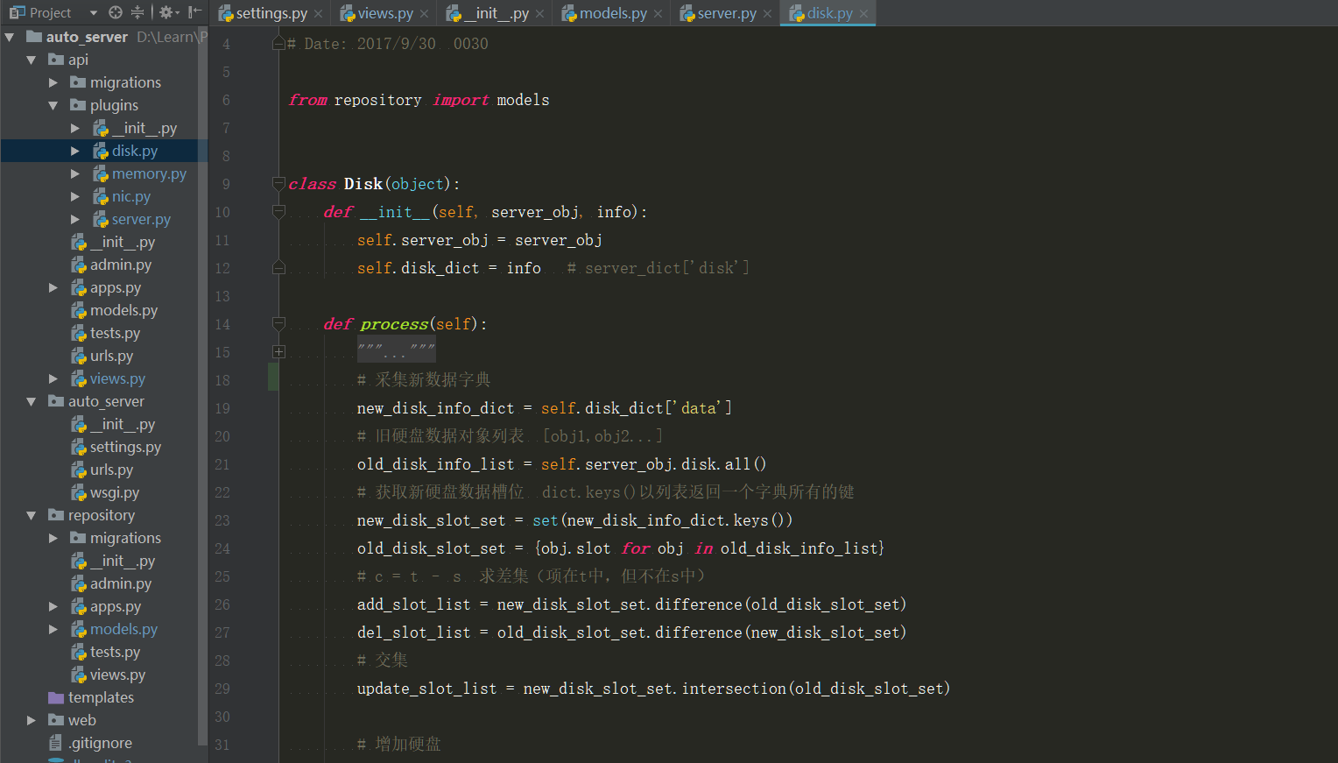Viewport: 1338px width, 763px height.
Task: Click the 'models' import on line 6
Action: pyautogui.click(x=523, y=100)
